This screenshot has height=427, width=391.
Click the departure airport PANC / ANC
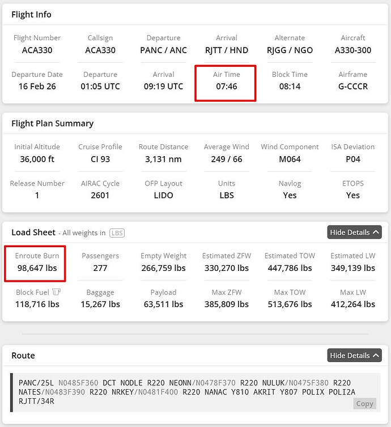coord(163,50)
